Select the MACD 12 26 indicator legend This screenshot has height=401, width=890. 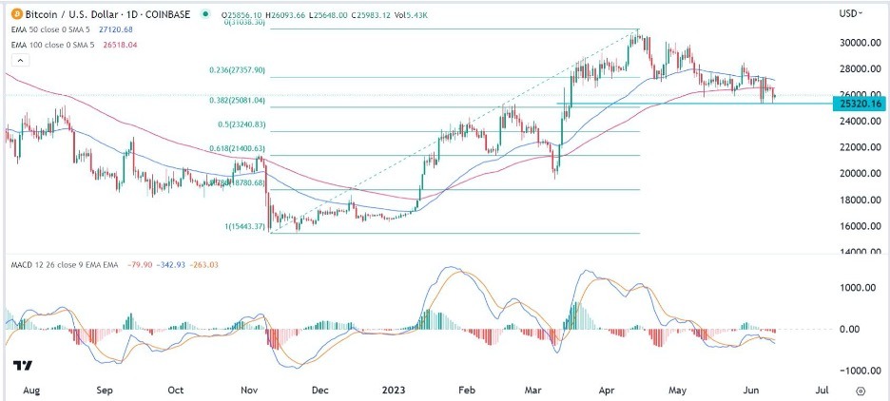(63, 265)
